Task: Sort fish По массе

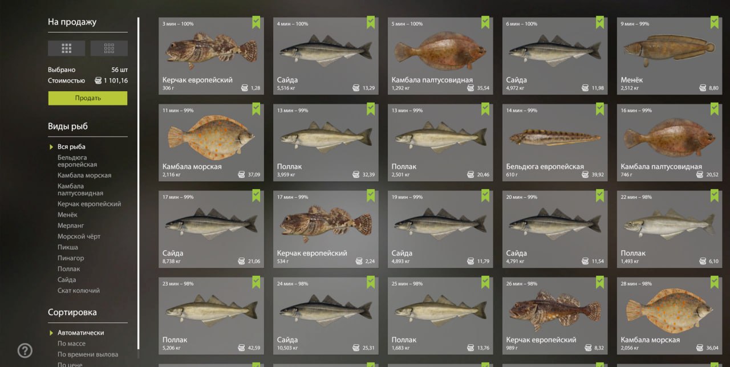Action: pyautogui.click(x=71, y=344)
